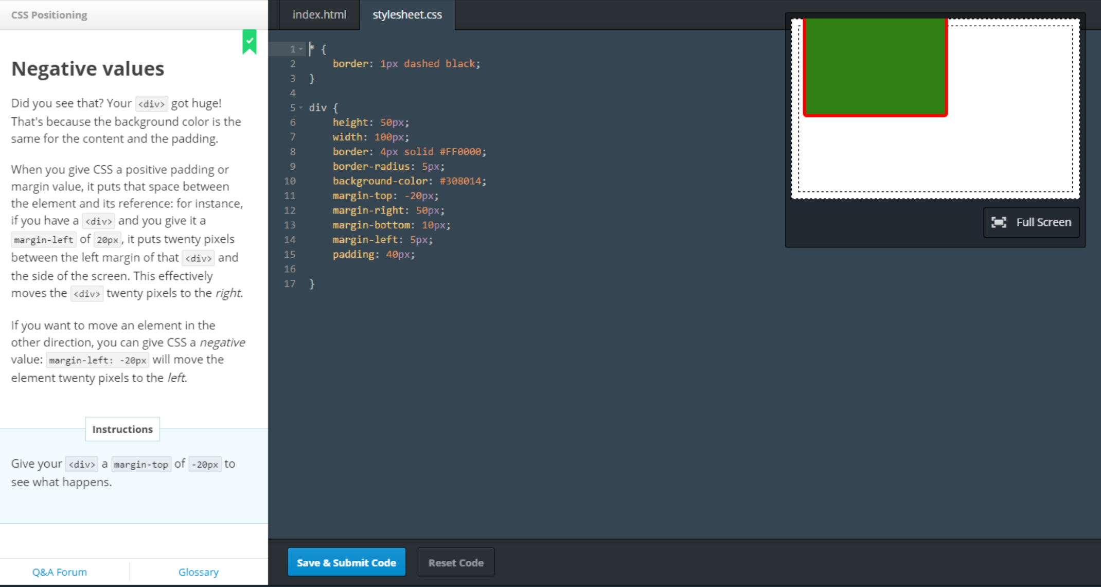This screenshot has width=1101, height=587.
Task: Click the Full Screen button label
Action: [1043, 222]
